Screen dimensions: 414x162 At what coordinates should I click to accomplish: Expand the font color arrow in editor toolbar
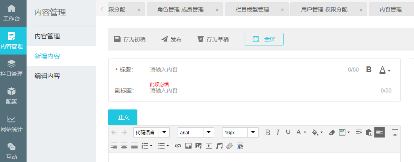tap(305, 132)
